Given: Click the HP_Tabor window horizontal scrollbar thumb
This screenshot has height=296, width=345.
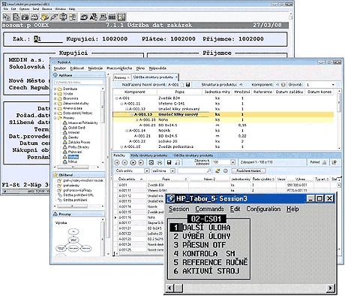Looking at the screenshot, I should (178, 288).
